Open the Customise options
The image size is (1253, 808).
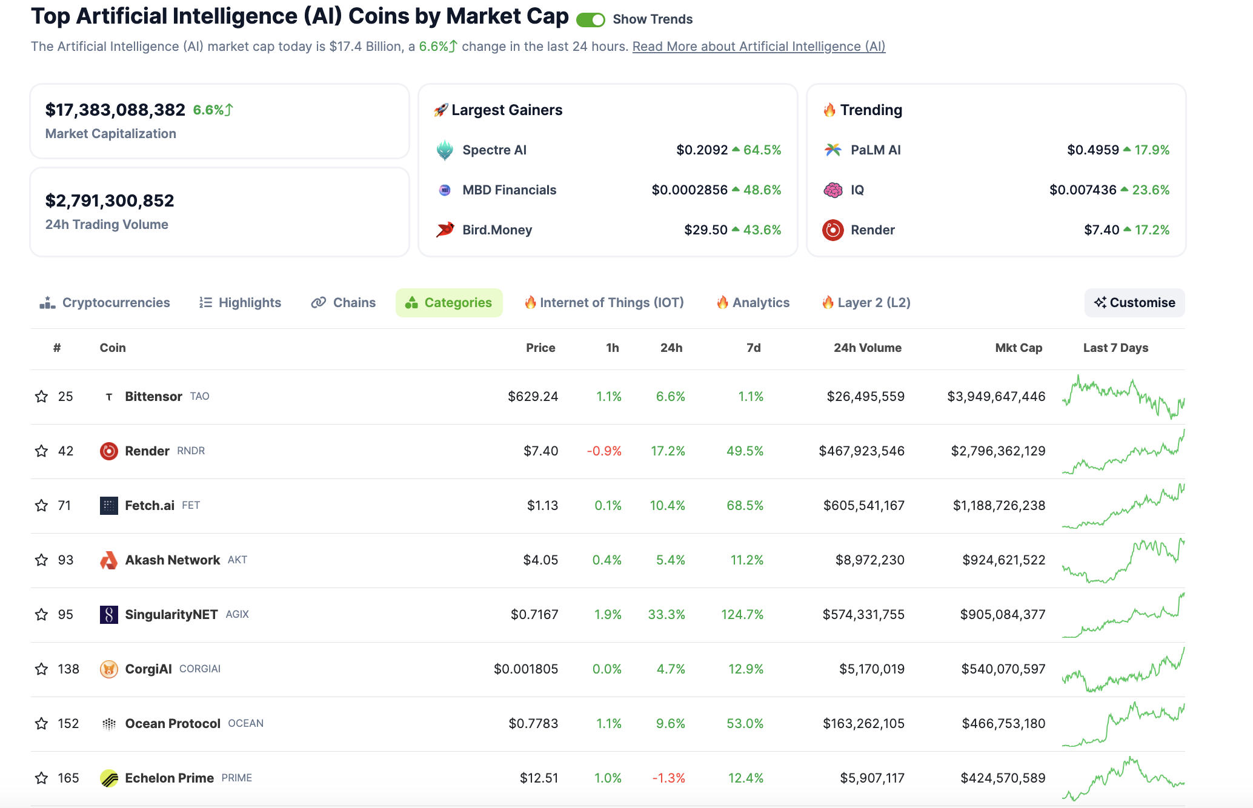coord(1134,303)
